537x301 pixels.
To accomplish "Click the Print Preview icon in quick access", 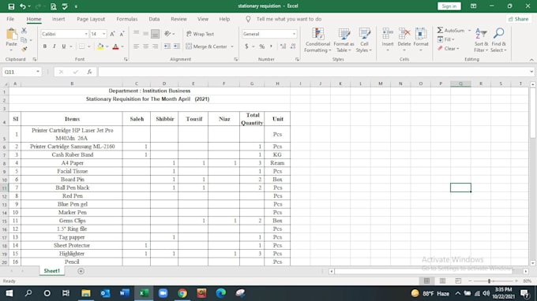I will tap(53, 6).
